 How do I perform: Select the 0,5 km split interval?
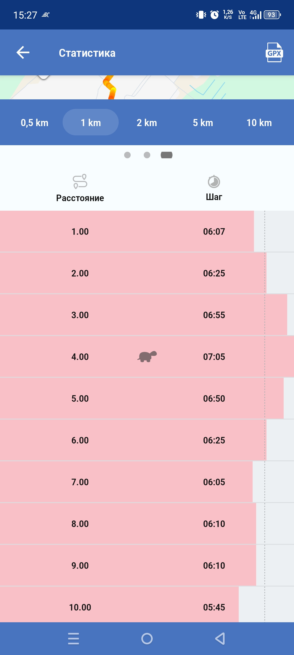pyautogui.click(x=35, y=123)
